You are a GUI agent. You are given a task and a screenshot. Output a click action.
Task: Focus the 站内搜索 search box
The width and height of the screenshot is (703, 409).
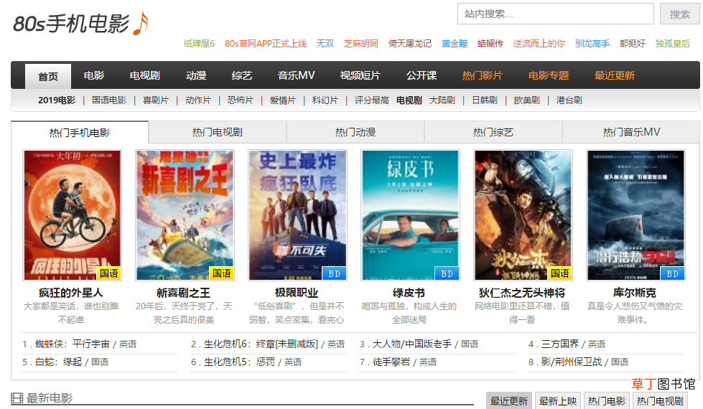[556, 14]
